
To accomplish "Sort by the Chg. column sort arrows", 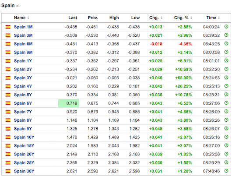I will point(162,18).
